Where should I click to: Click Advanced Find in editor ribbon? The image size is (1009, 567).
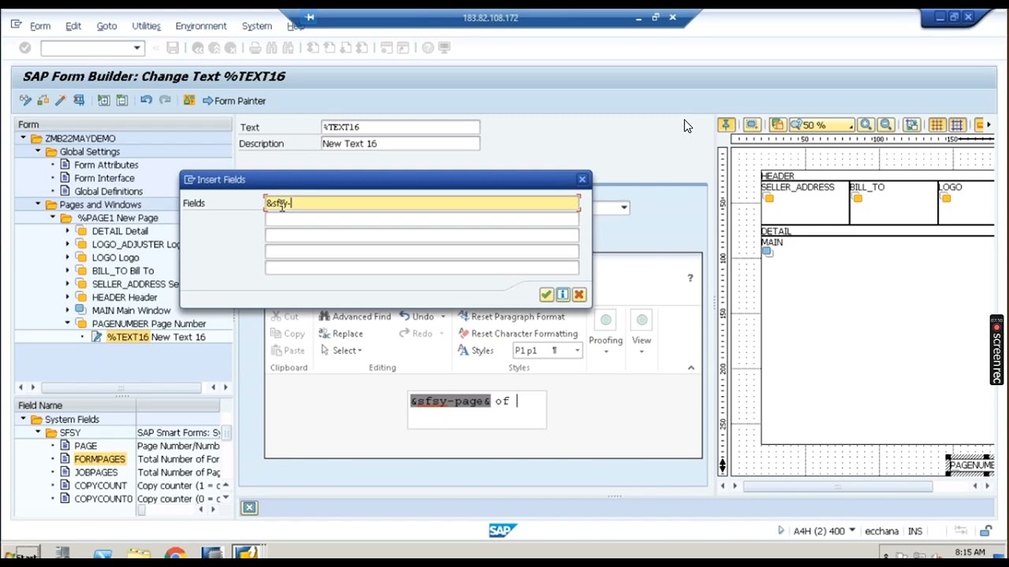click(355, 317)
